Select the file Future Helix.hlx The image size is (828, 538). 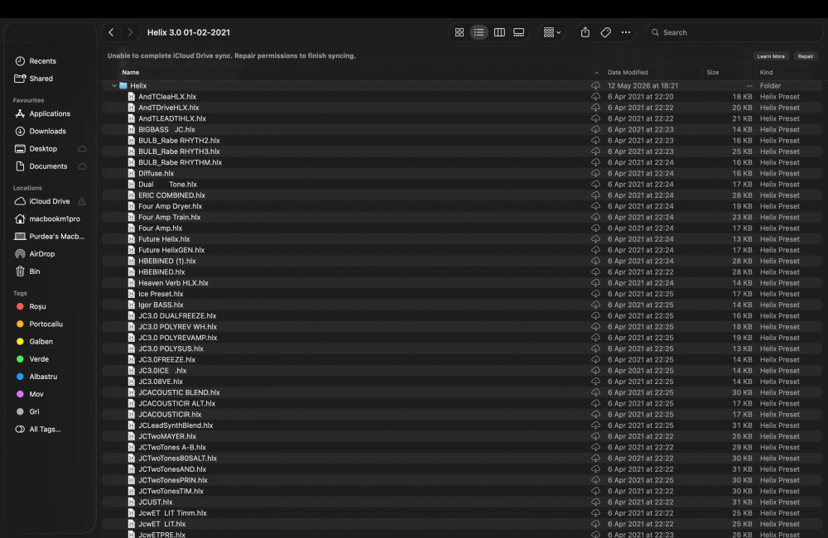coord(462,239)
